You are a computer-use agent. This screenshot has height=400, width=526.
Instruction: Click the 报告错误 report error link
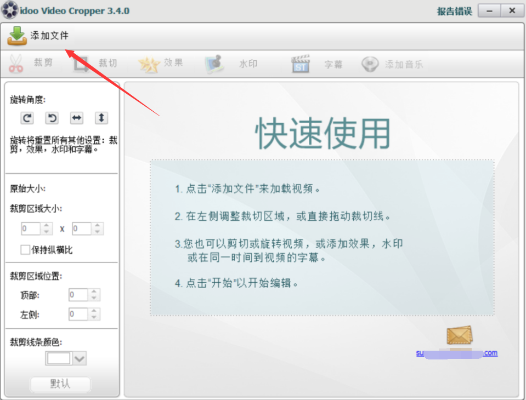pyautogui.click(x=454, y=12)
